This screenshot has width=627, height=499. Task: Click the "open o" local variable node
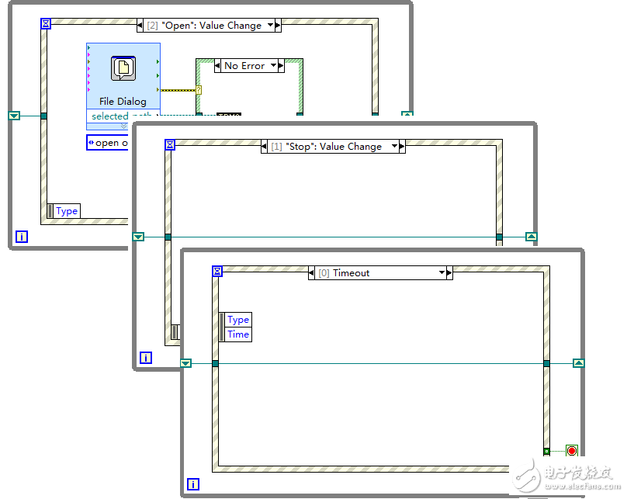(108, 143)
